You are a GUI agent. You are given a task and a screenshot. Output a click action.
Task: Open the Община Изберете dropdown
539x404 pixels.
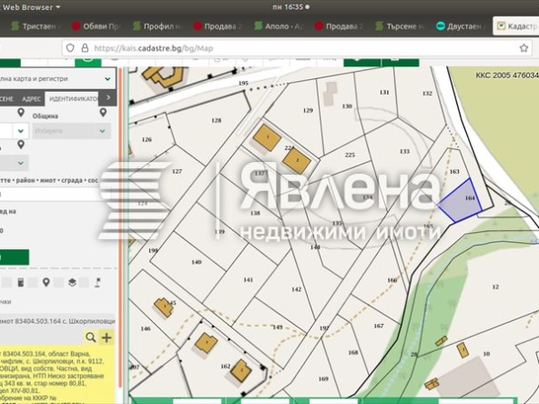click(x=72, y=131)
